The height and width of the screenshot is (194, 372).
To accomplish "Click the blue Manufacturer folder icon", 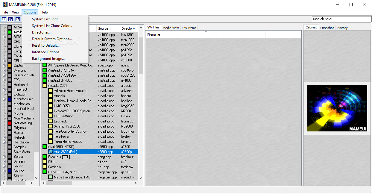I will (10, 99).
